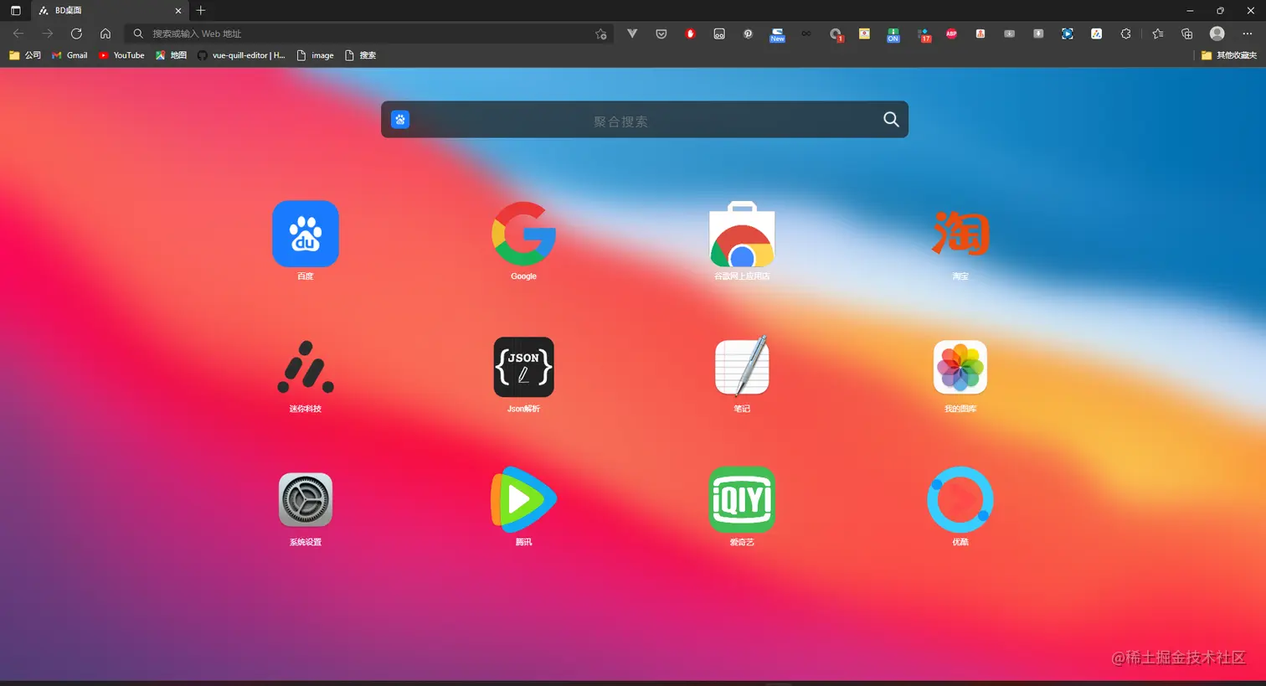Click the AdBlock red hand extension icon
The image size is (1266, 686).
pyautogui.click(x=690, y=34)
